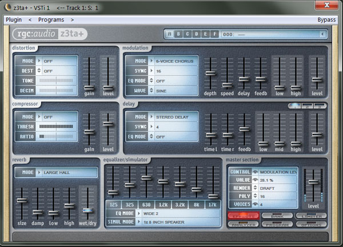
Task: Click the POLY stepper arrows
Action: coord(255,196)
